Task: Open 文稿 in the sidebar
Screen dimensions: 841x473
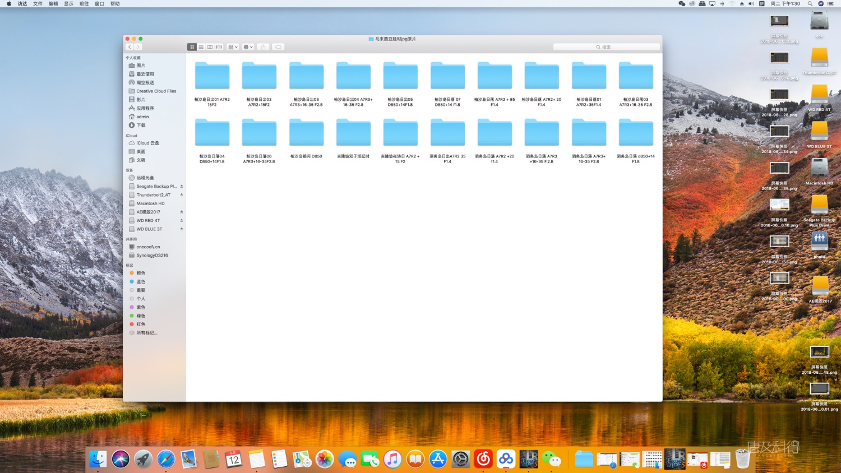Action: coord(141,160)
